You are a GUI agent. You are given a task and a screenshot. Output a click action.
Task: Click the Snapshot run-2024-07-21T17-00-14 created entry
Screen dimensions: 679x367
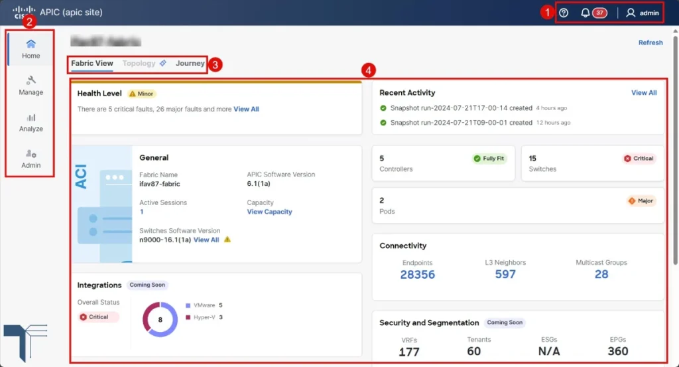(462, 108)
